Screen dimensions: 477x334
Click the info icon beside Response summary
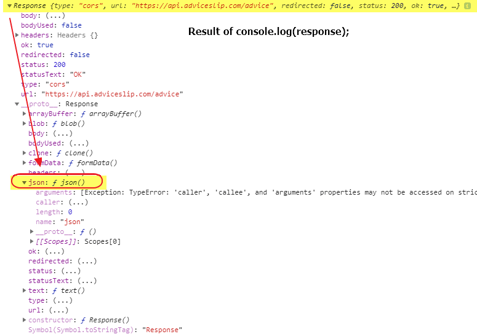click(467, 6)
